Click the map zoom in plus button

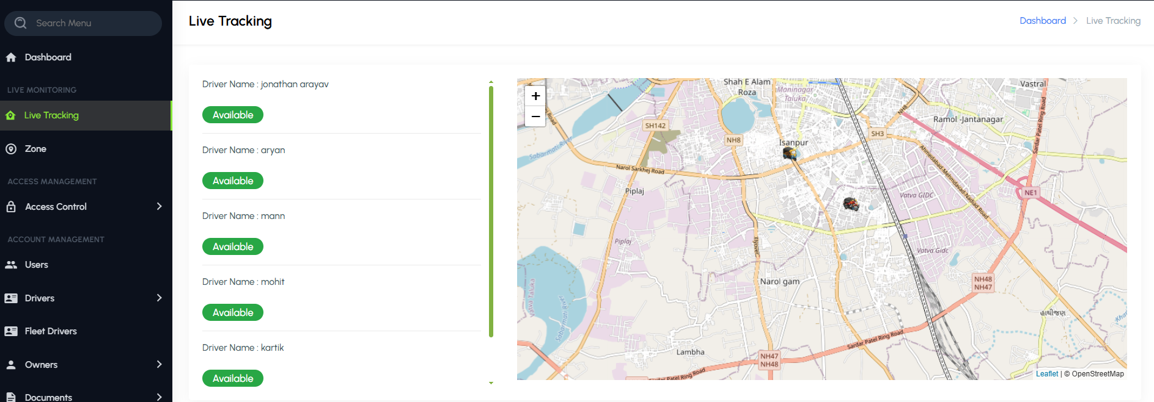[535, 96]
